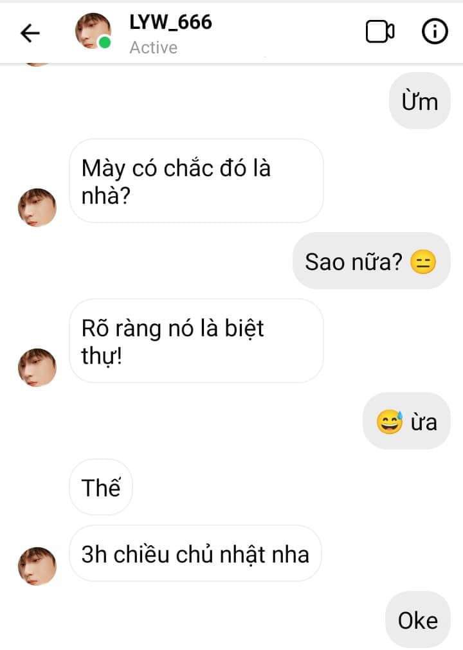Tap the sweating smile emoji

tap(390, 422)
